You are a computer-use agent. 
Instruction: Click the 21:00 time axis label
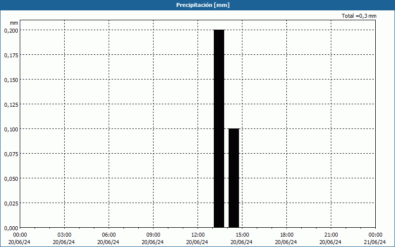(331, 235)
